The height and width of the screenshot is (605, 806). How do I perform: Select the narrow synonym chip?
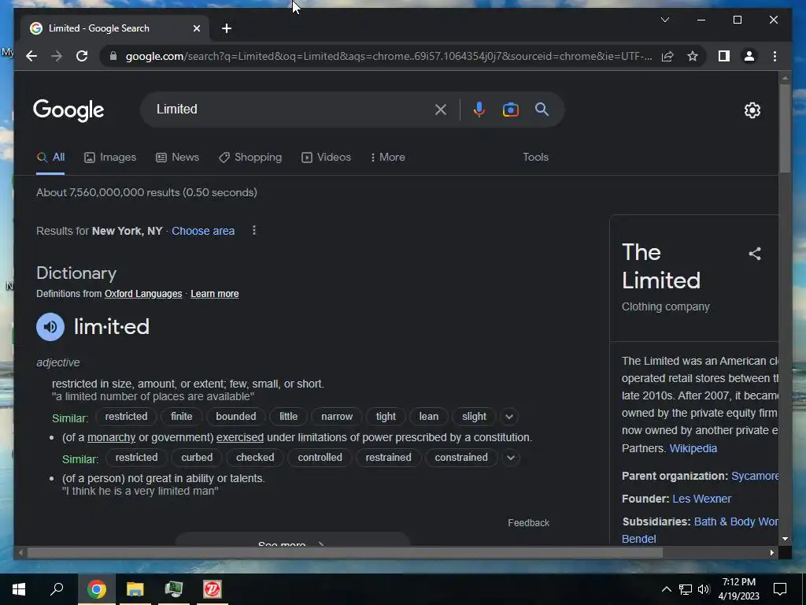[x=337, y=417]
